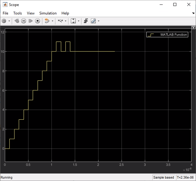Expand the Measurements dropdown arrow
Viewport: 196px width, 181px height.
click(x=98, y=21)
